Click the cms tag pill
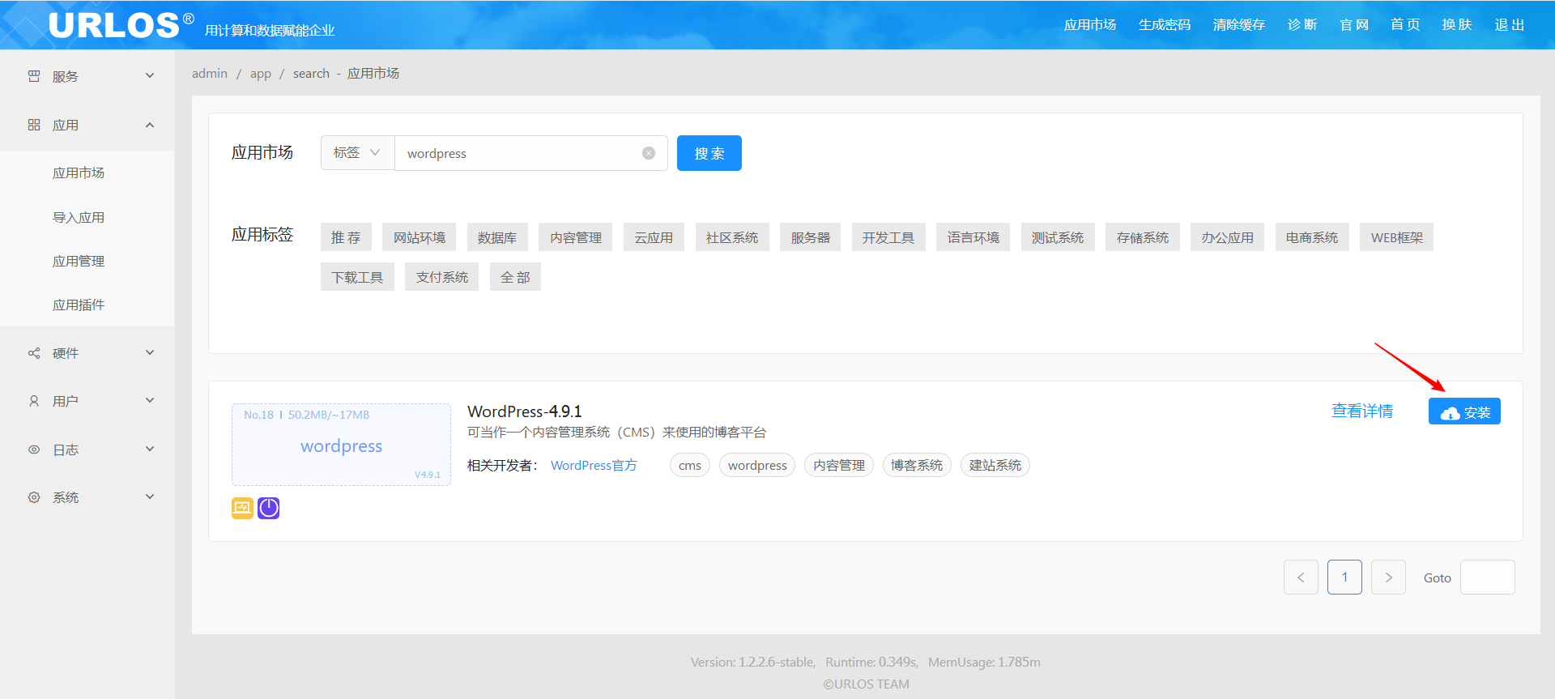 pyautogui.click(x=690, y=466)
